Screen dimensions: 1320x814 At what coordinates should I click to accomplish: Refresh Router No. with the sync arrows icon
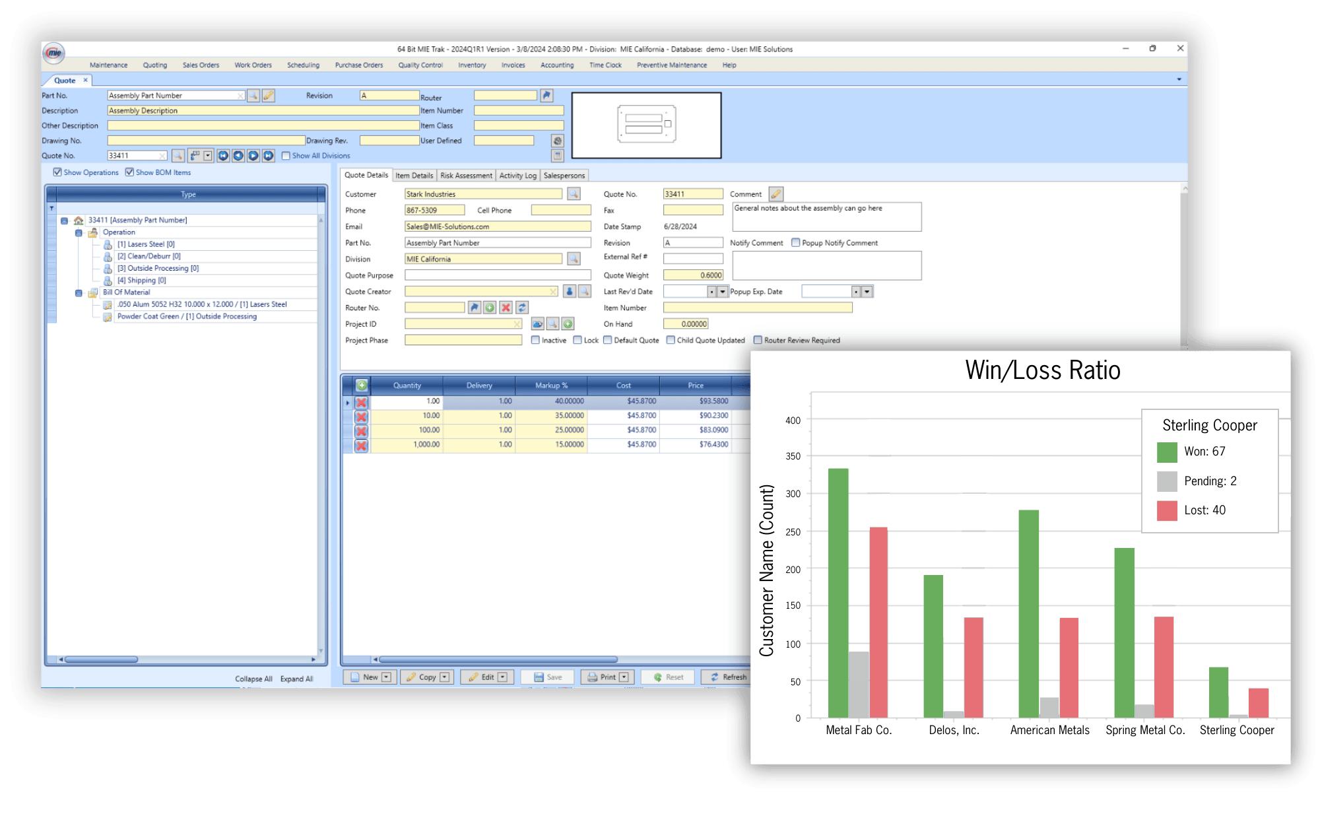click(x=522, y=308)
